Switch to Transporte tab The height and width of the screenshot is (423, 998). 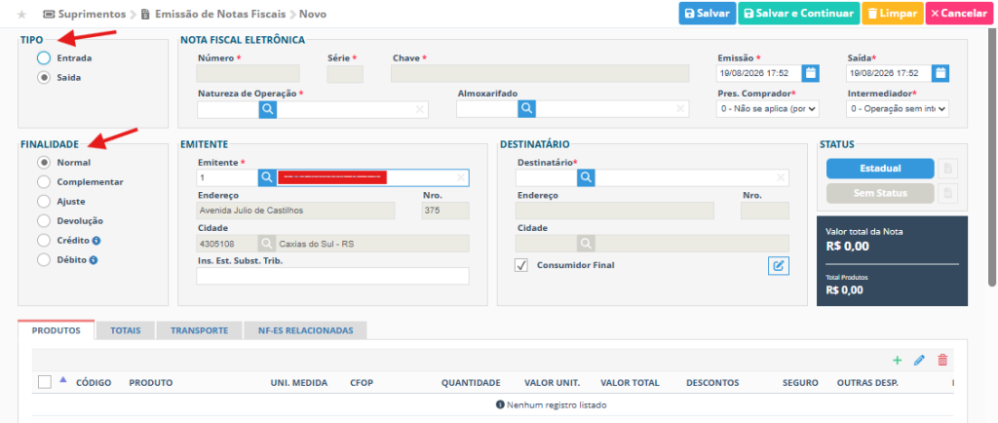click(x=199, y=330)
